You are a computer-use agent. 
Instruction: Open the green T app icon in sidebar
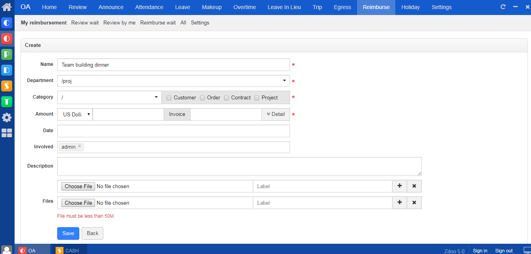click(7, 102)
